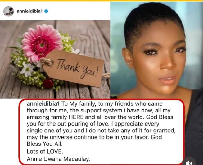203x165 pixels.
Task: Open the portrait photo of the woman
Action: click(x=156, y=50)
